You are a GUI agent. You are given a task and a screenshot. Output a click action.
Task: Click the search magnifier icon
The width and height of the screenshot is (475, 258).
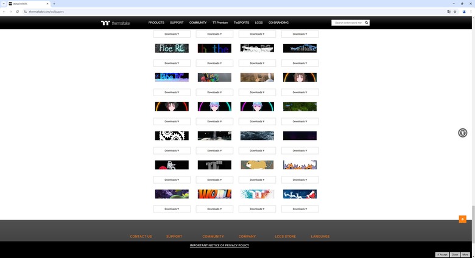point(366,23)
